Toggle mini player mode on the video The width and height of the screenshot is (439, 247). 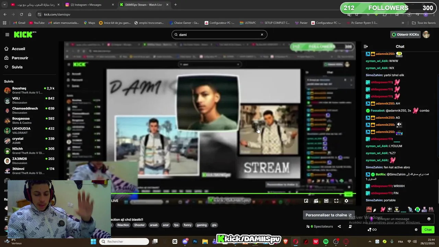306,201
